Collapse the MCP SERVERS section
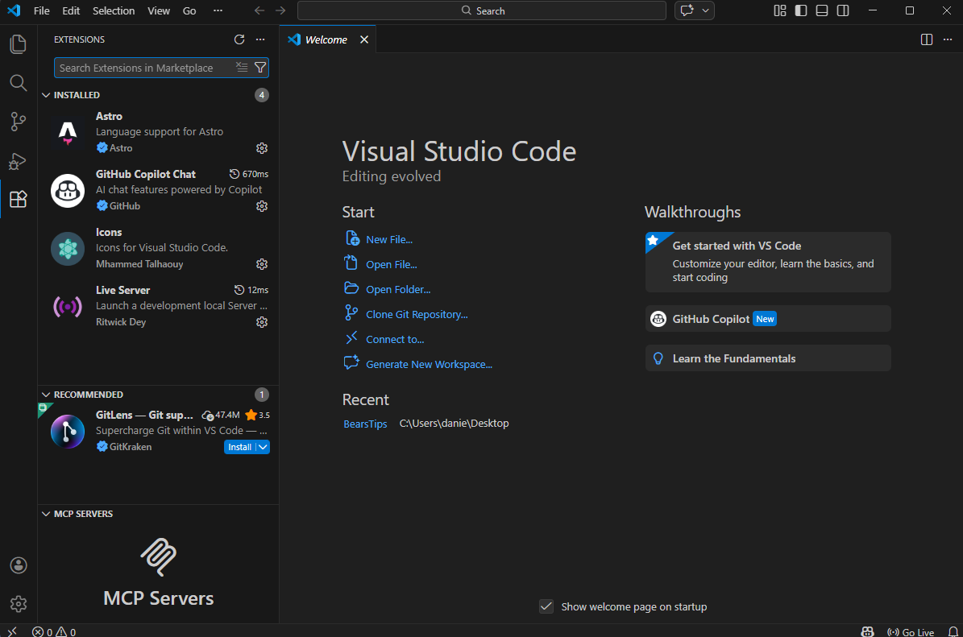This screenshot has height=637, width=963. point(46,514)
